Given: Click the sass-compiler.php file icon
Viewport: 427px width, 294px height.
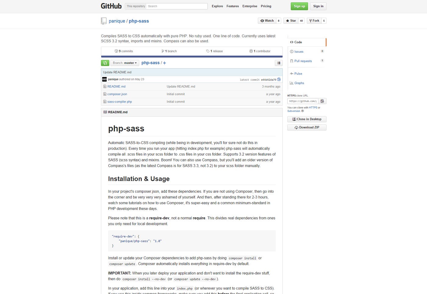Looking at the screenshot, I should (105, 102).
